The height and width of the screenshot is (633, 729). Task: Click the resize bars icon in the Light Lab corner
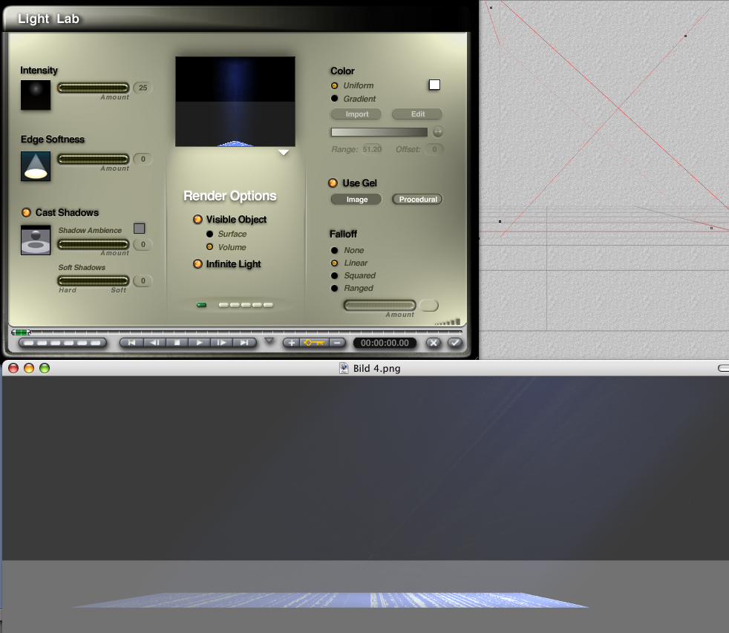point(448,321)
